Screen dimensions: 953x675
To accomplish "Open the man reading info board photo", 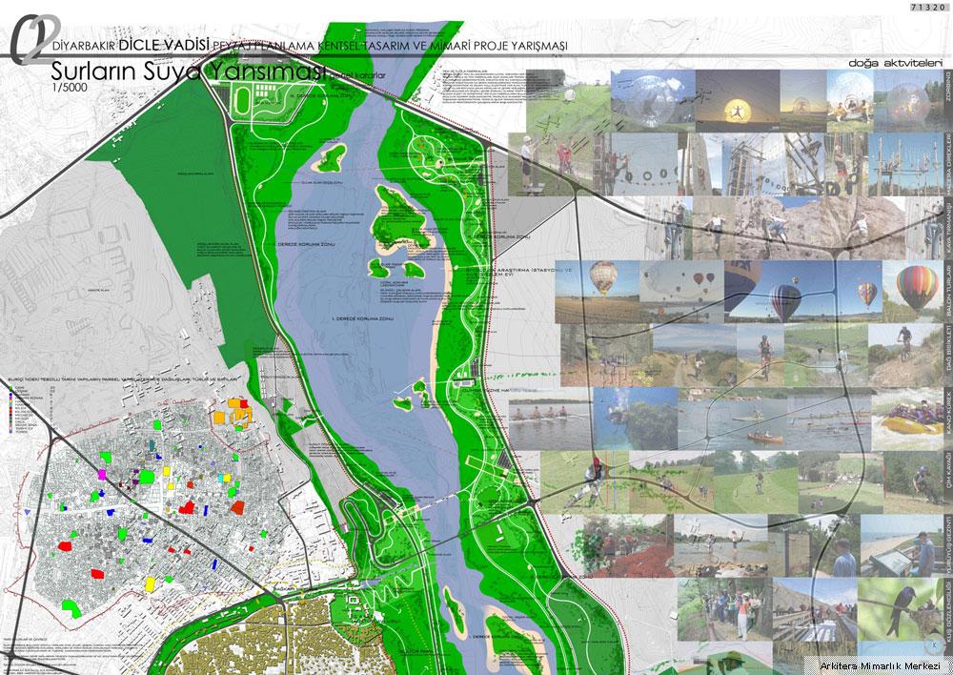I will [902, 545].
